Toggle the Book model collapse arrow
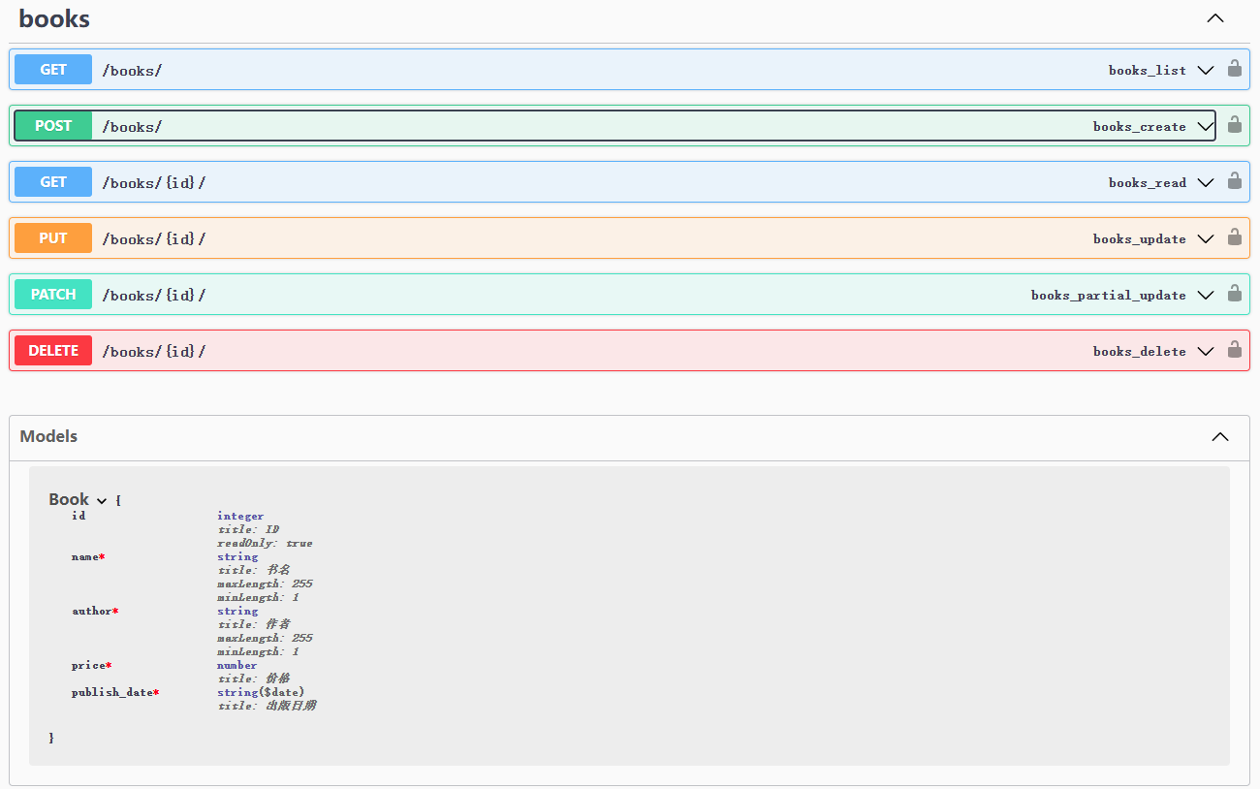Viewport: 1260px width, 789px height. click(102, 501)
